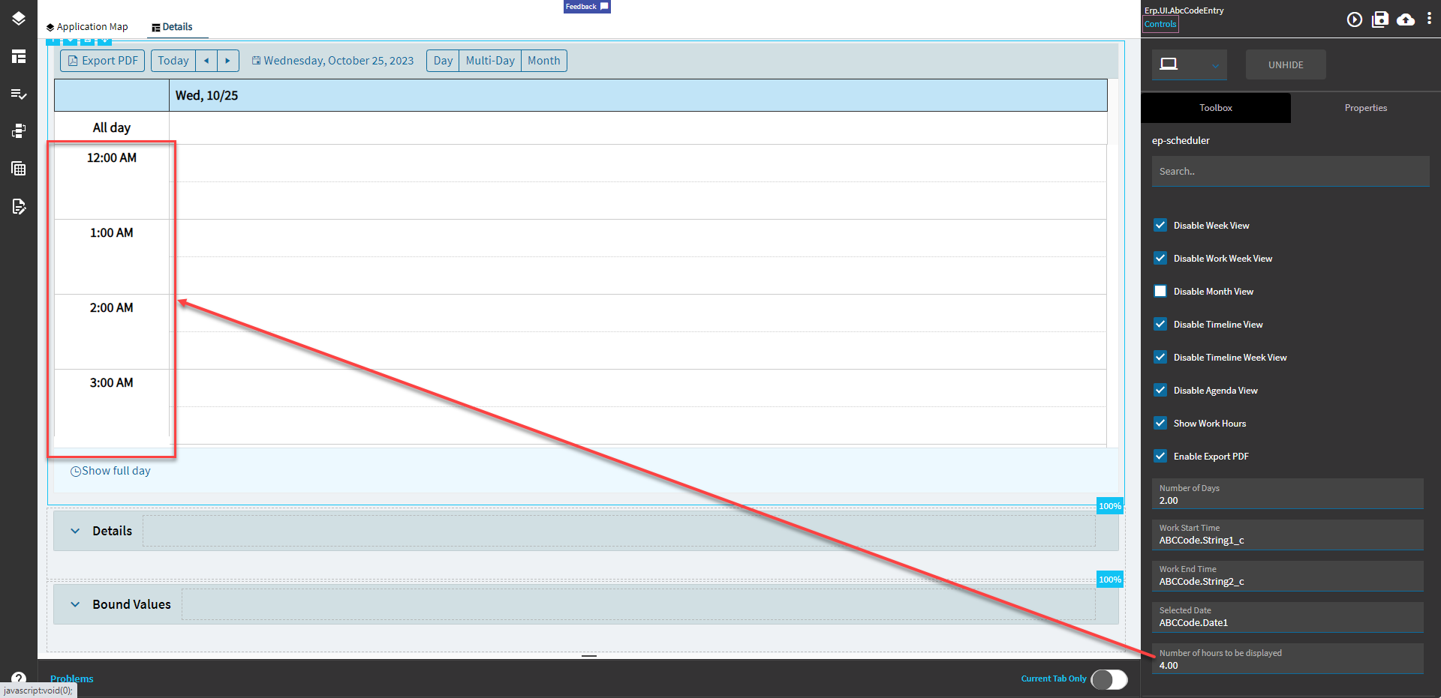Open the edit document icon in sidebar

point(19,206)
